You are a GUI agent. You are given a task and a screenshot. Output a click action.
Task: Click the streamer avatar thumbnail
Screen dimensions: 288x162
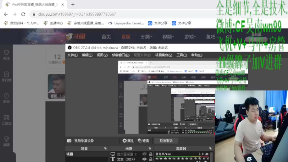click(57, 86)
